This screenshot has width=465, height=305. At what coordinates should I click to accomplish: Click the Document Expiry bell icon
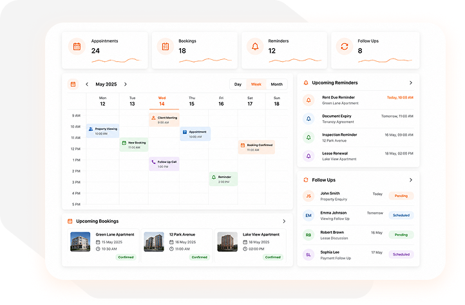point(308,119)
